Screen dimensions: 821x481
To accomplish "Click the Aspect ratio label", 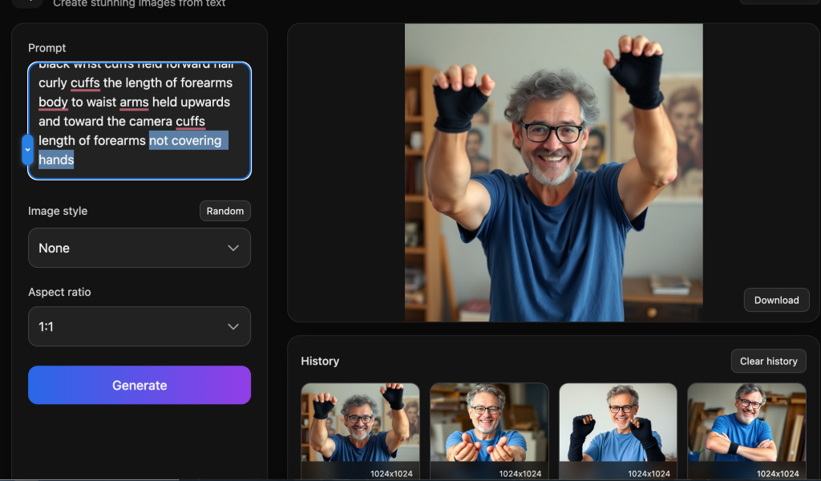I will click(59, 292).
